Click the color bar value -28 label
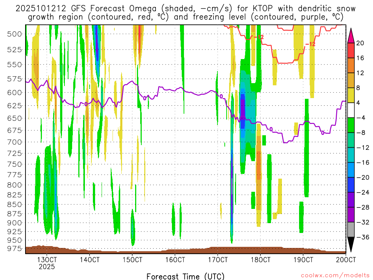Image resolution: width=373 pixels, height=280 pixels. pyautogui.click(x=363, y=207)
